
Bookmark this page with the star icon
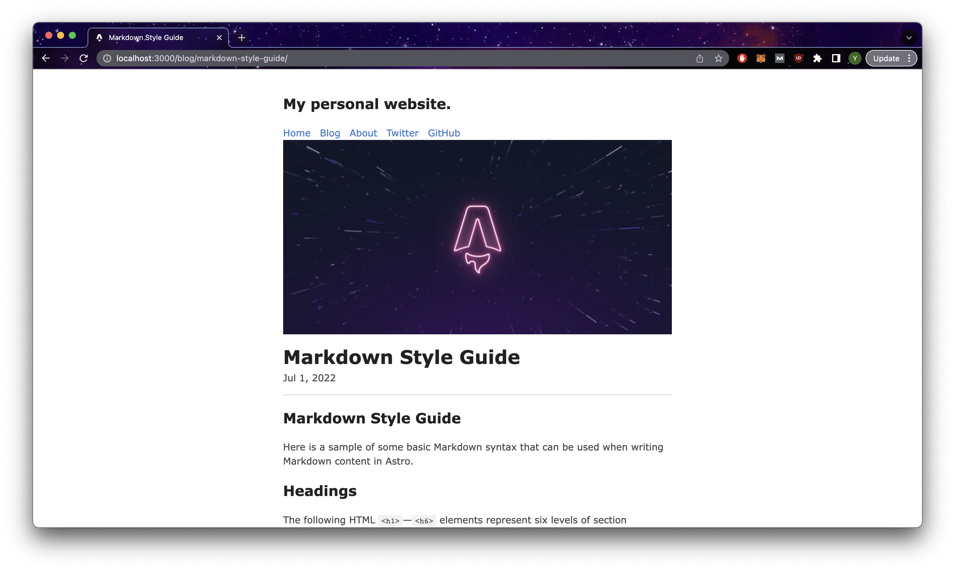718,59
